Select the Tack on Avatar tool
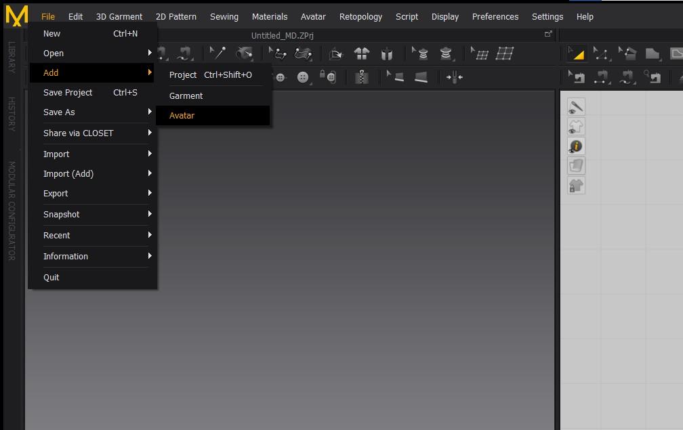Screen dimensions: 683x430 (245, 53)
